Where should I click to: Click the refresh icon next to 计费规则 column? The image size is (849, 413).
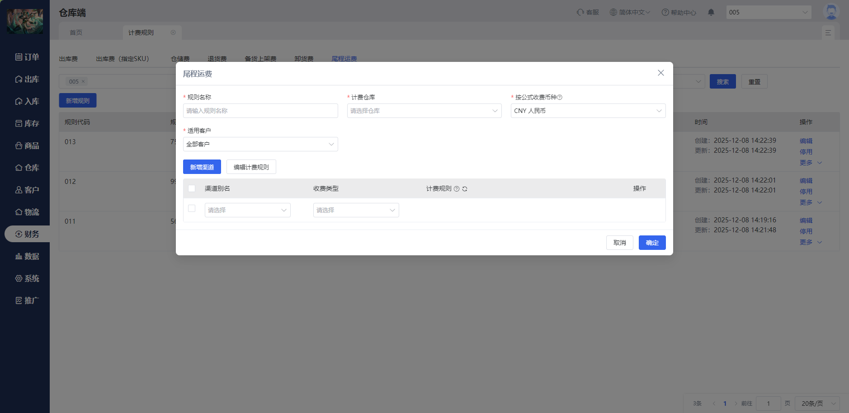point(465,188)
